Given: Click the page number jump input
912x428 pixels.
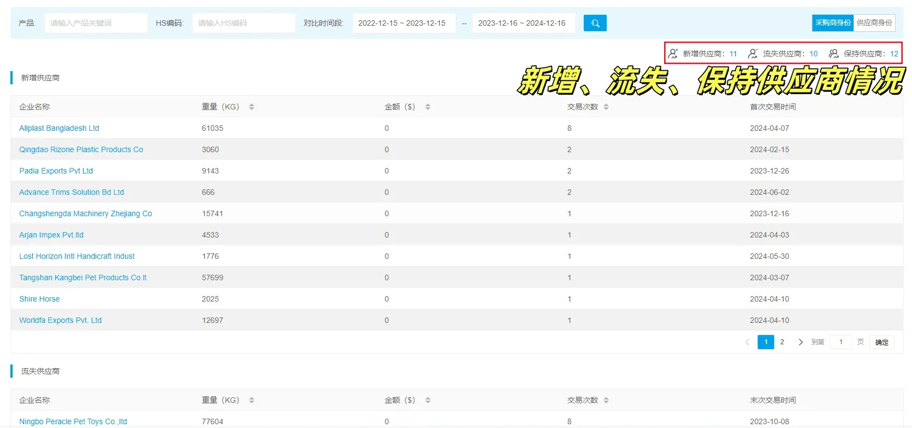Looking at the screenshot, I should (841, 342).
